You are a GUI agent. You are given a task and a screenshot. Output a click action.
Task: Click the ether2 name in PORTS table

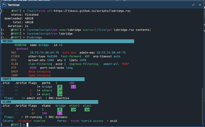[47, 91]
